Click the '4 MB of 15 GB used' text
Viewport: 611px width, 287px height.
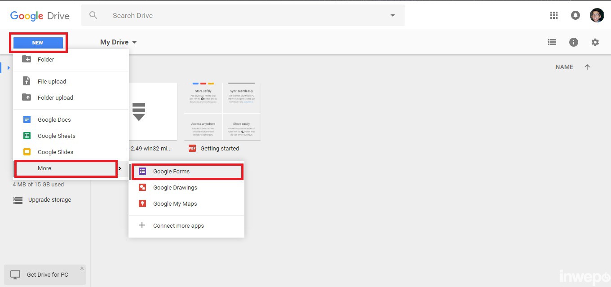pyautogui.click(x=38, y=184)
